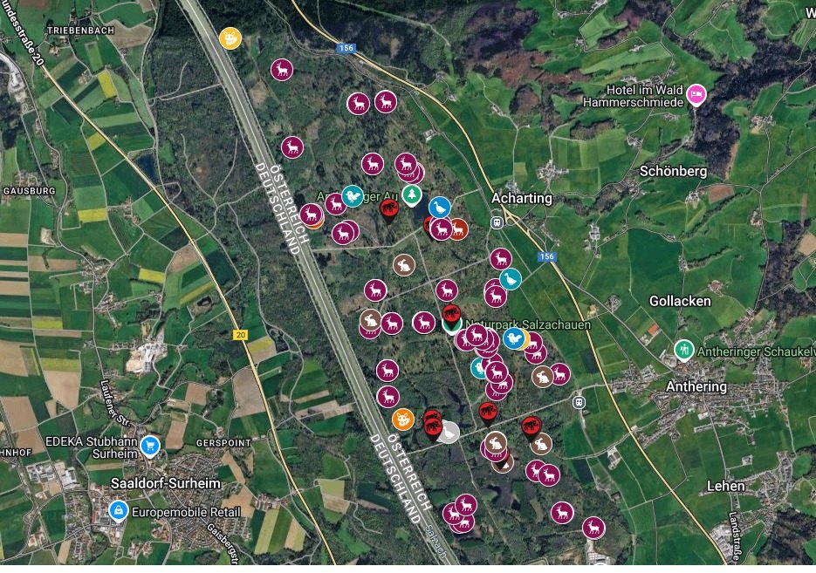This screenshot has height=573, width=816.
Task: Select the Antheringer Schaukelweg label text
Action: pos(756,352)
